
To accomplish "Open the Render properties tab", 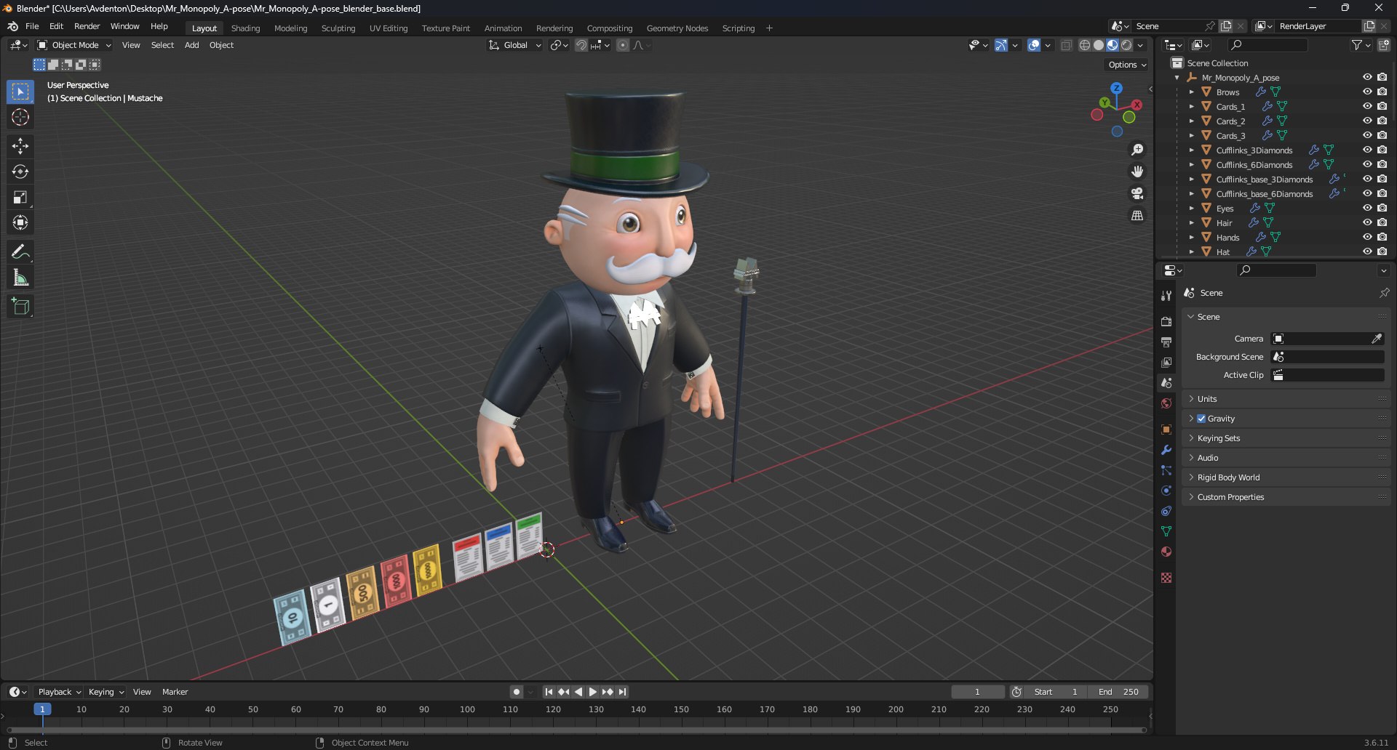I will point(1166,321).
